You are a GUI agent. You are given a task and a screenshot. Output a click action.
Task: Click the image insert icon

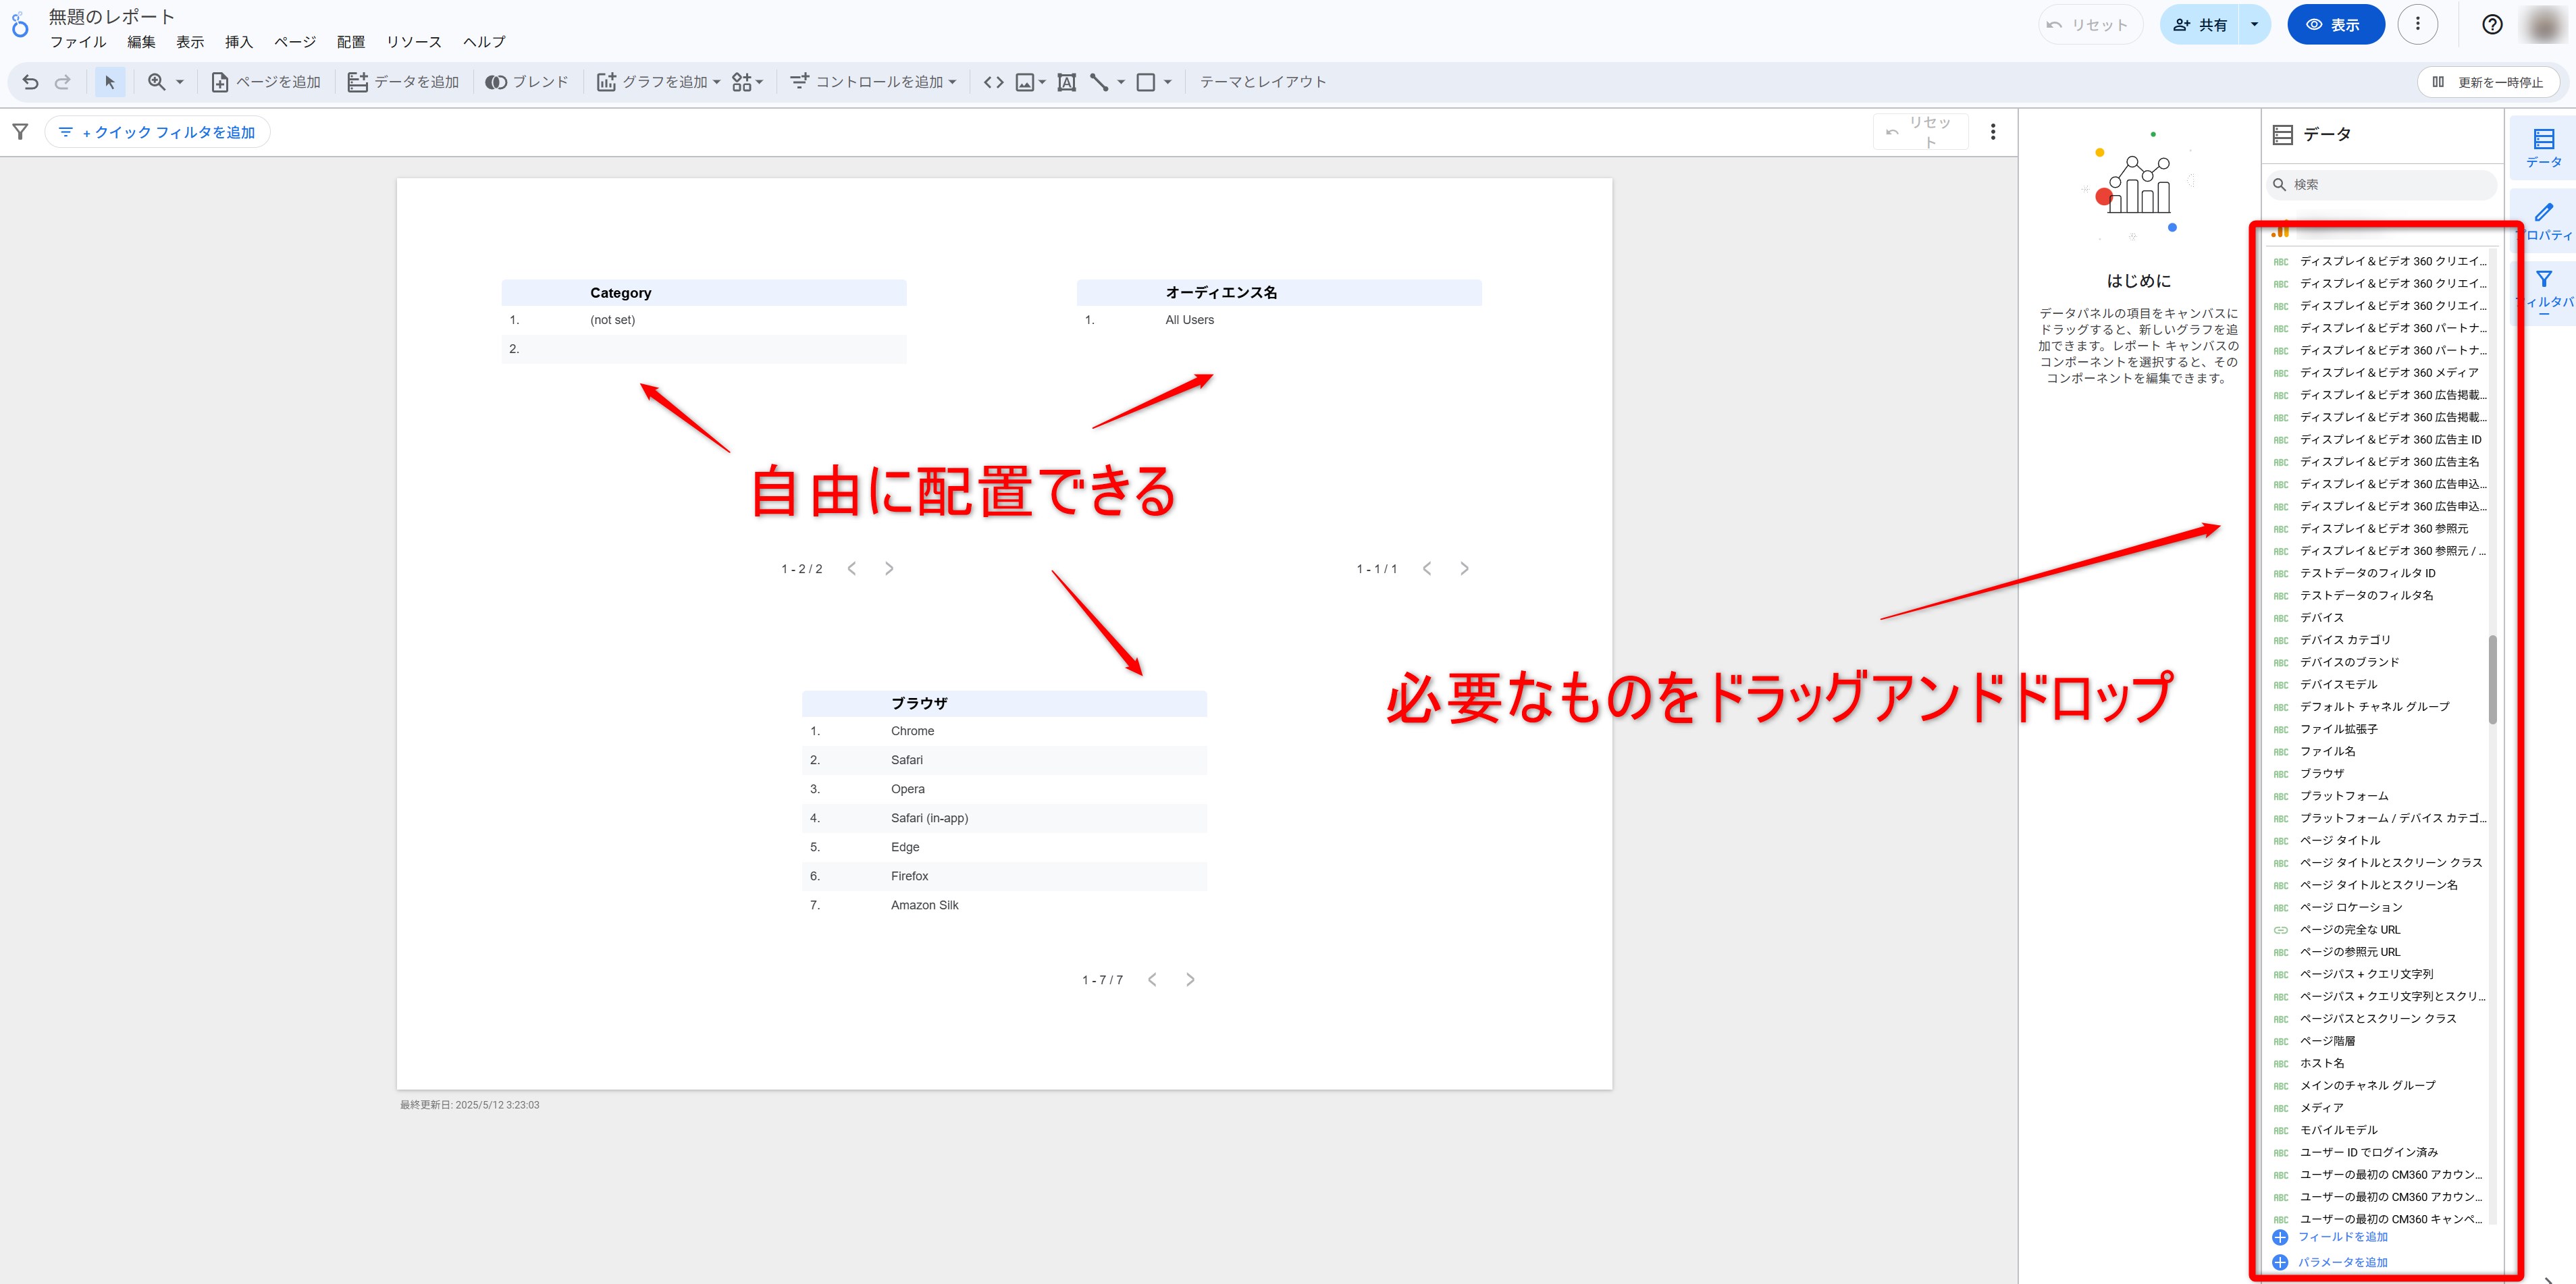pyautogui.click(x=1024, y=82)
